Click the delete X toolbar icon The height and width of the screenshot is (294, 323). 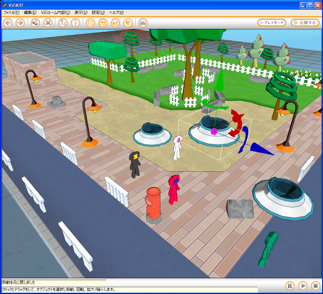(48, 23)
